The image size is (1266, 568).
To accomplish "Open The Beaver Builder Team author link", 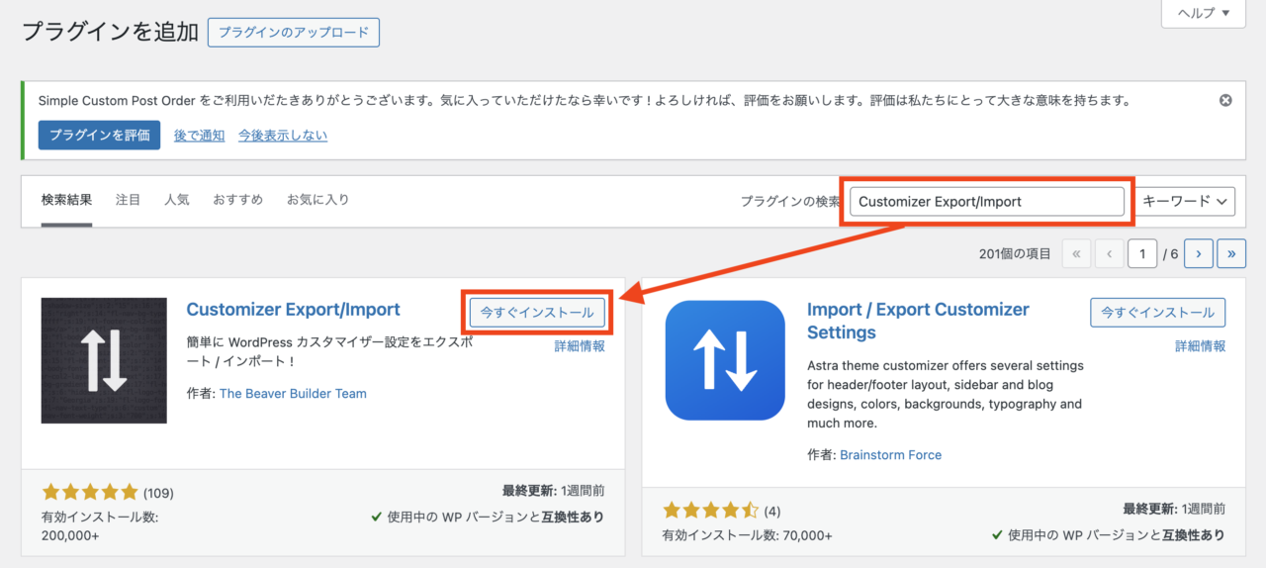I will (x=293, y=394).
